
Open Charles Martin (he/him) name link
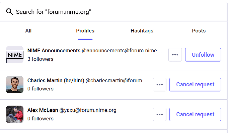pos(56,81)
